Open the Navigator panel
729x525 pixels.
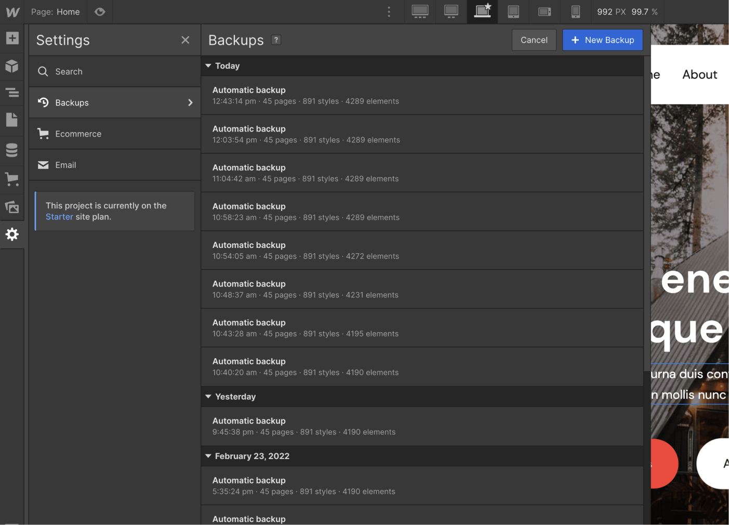tap(11, 93)
